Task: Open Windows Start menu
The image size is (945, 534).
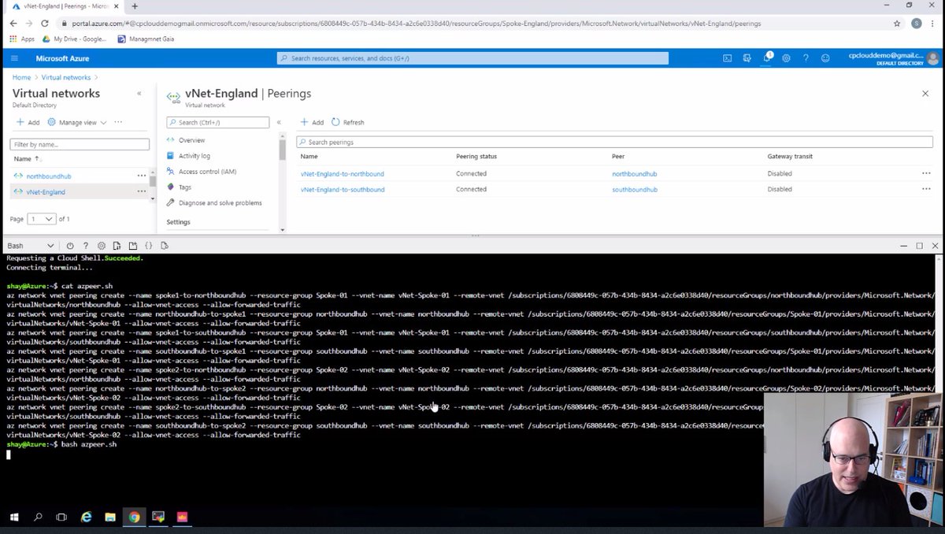Action: tap(14, 517)
